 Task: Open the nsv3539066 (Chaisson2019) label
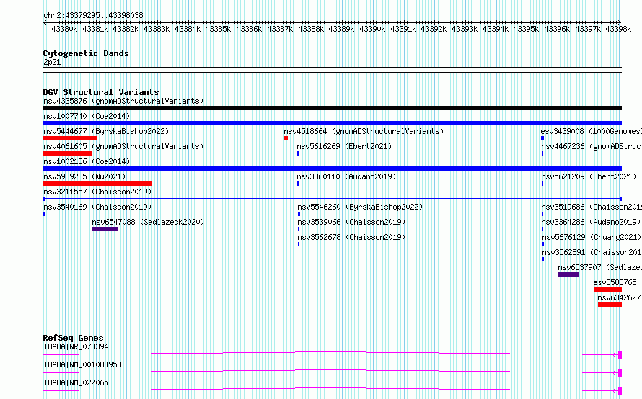tap(351, 222)
